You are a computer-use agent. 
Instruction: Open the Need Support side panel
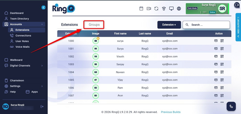pos(238,27)
